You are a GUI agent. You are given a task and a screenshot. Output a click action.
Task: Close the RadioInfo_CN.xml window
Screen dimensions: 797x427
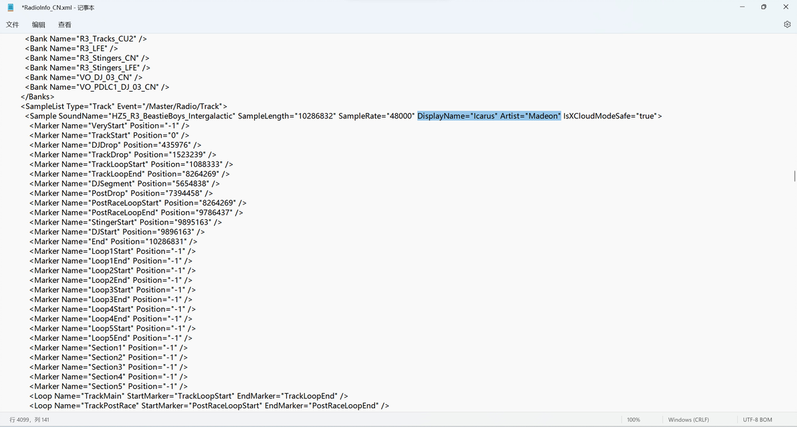click(x=786, y=7)
